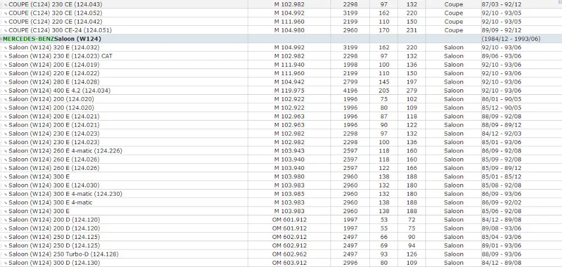Click production dates 89/08 - 93/06

point(501,228)
